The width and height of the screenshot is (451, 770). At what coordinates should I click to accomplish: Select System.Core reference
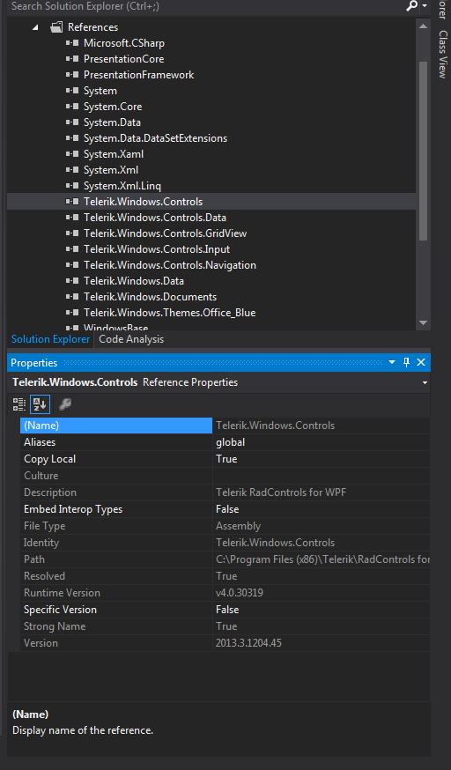tap(113, 107)
